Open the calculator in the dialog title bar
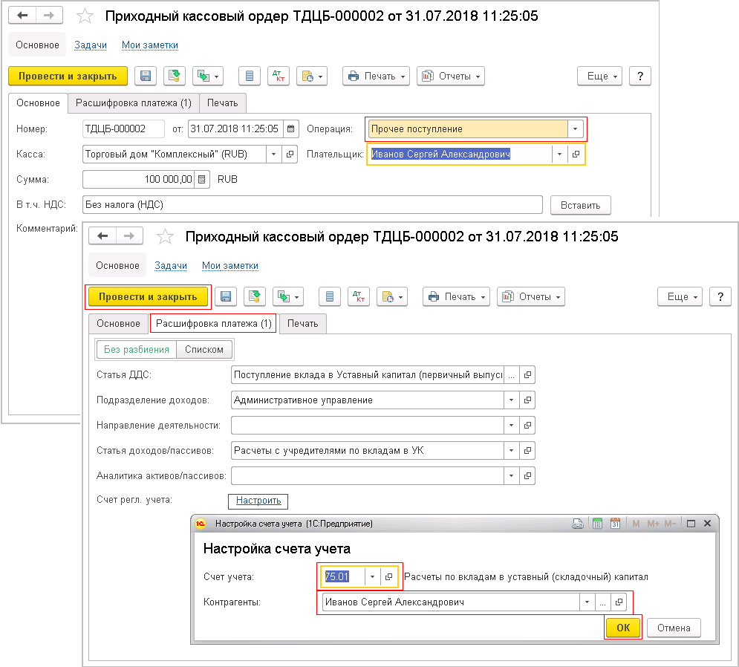 596,524
